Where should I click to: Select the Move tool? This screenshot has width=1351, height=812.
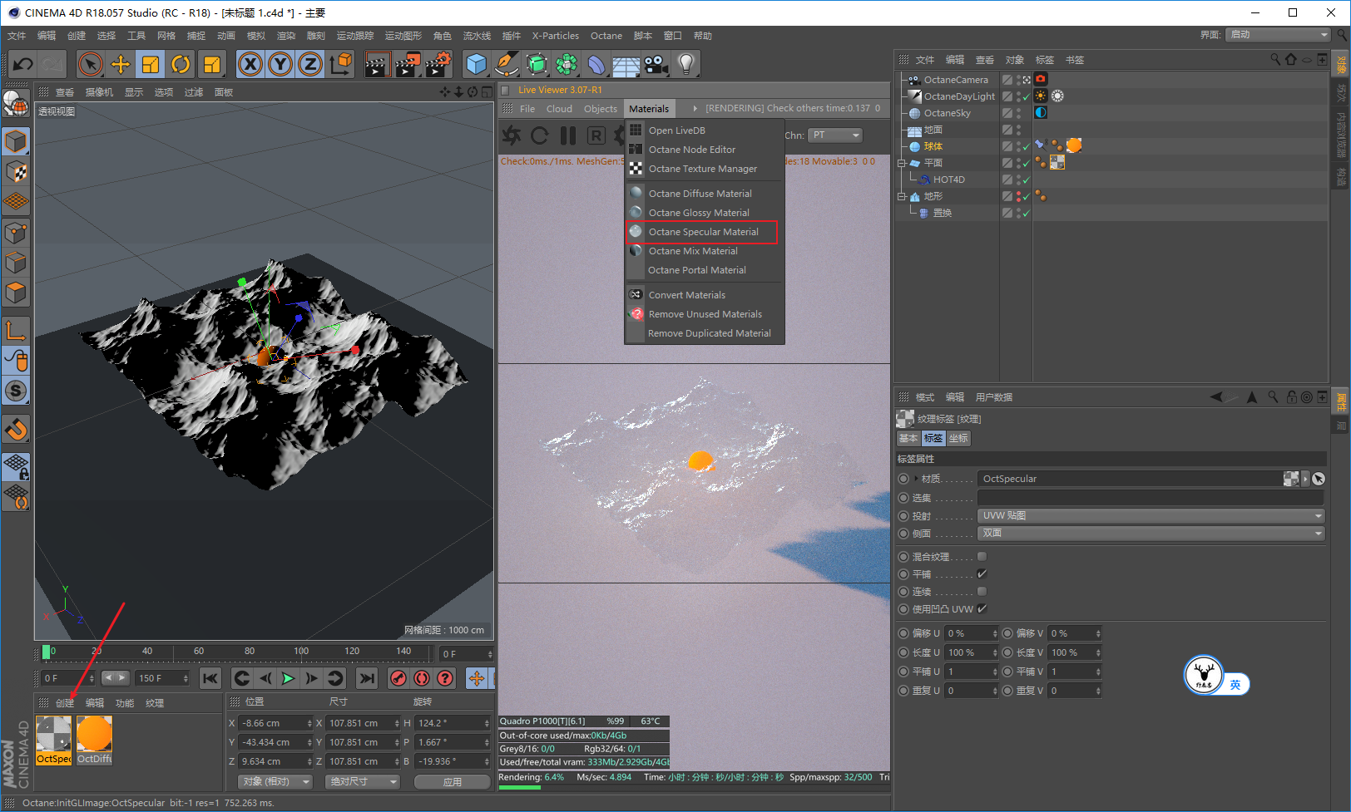tap(121, 64)
